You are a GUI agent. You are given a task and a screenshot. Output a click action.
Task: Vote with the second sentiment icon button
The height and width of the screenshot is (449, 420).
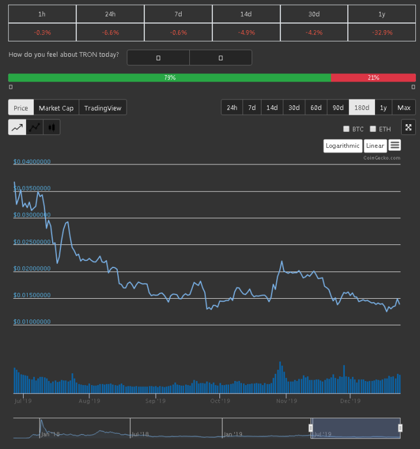[221, 58]
